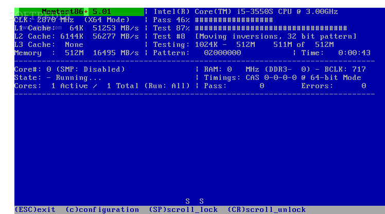Click the (X64 Mode) label

(107, 20)
